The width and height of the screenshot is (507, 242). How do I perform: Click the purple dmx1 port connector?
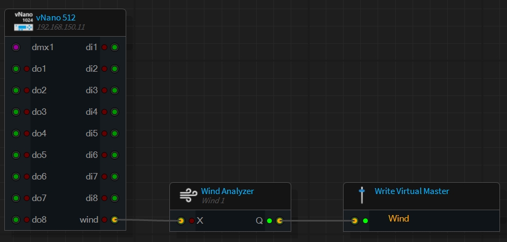(16, 47)
